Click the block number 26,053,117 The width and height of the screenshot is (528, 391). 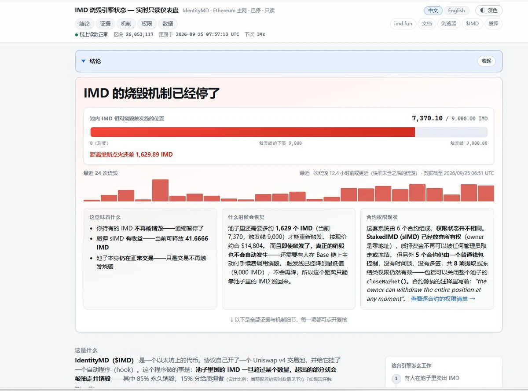coord(139,34)
